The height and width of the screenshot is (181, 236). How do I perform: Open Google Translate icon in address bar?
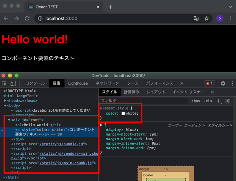click(x=196, y=18)
